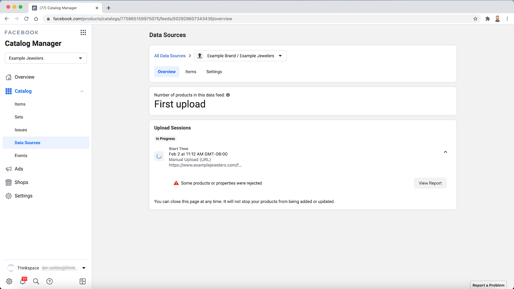Image resolution: width=514 pixels, height=289 pixels.
Task: Click the 'First upload' heading text
Action: [x=180, y=104]
